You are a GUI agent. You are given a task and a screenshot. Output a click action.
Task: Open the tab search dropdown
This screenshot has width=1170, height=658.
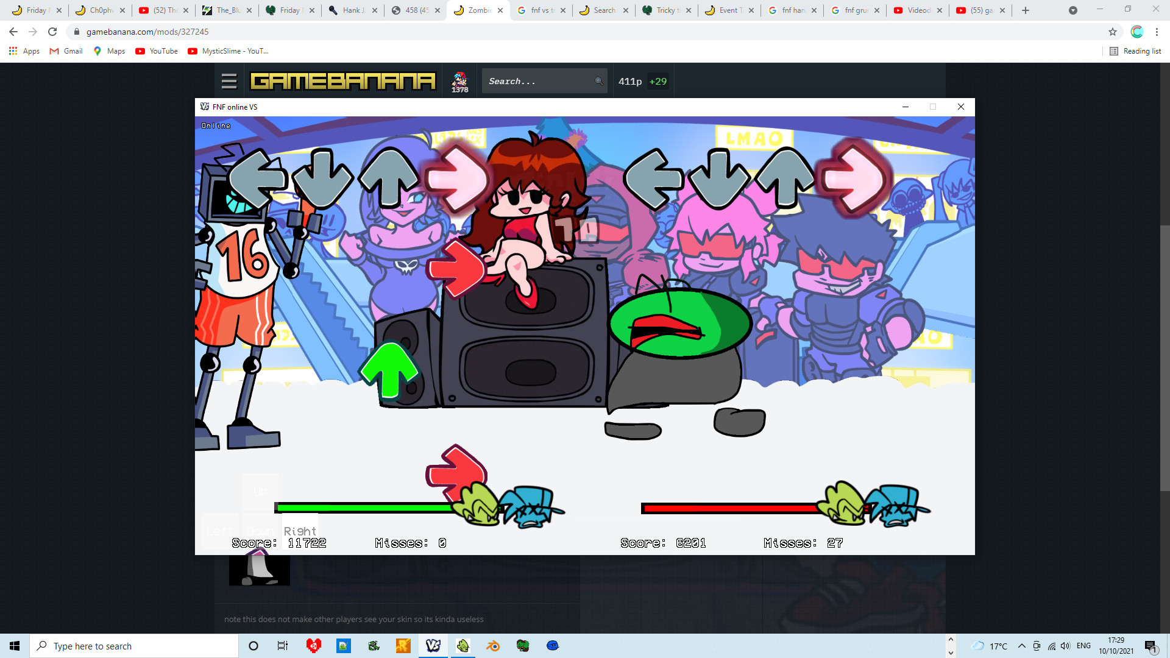pyautogui.click(x=1072, y=10)
